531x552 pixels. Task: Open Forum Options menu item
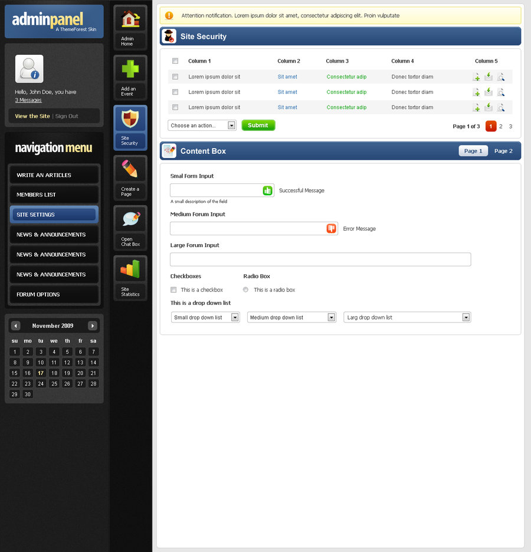click(54, 294)
